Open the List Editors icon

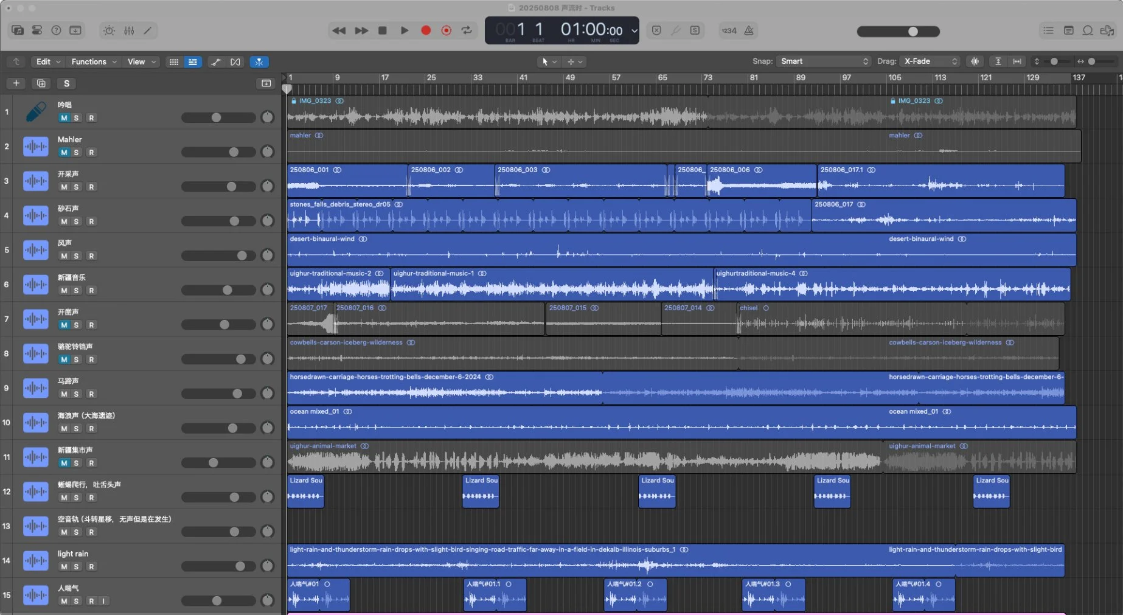pyautogui.click(x=1048, y=30)
